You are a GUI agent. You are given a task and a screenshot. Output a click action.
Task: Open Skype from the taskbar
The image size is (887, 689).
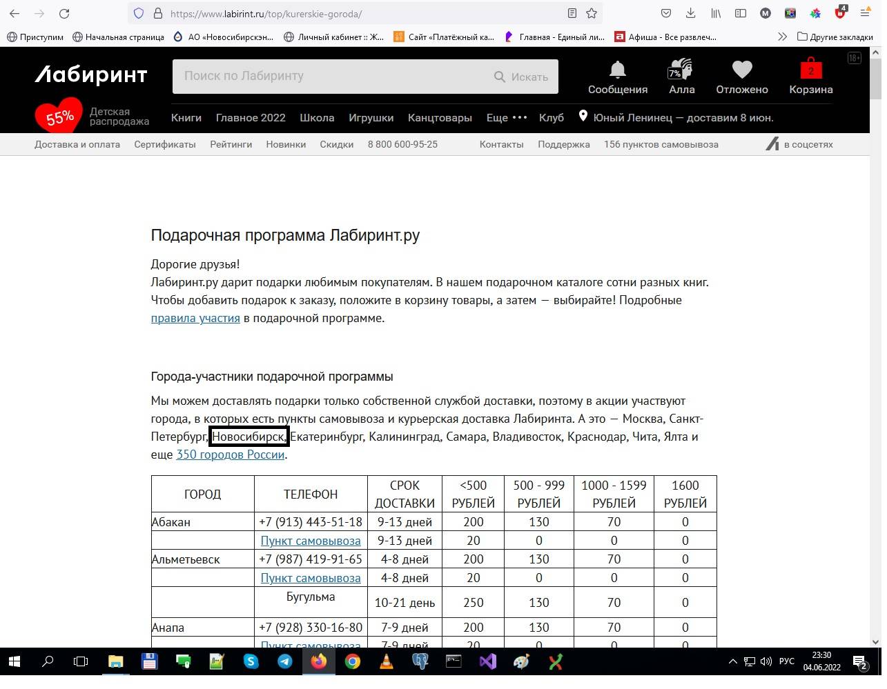click(251, 662)
